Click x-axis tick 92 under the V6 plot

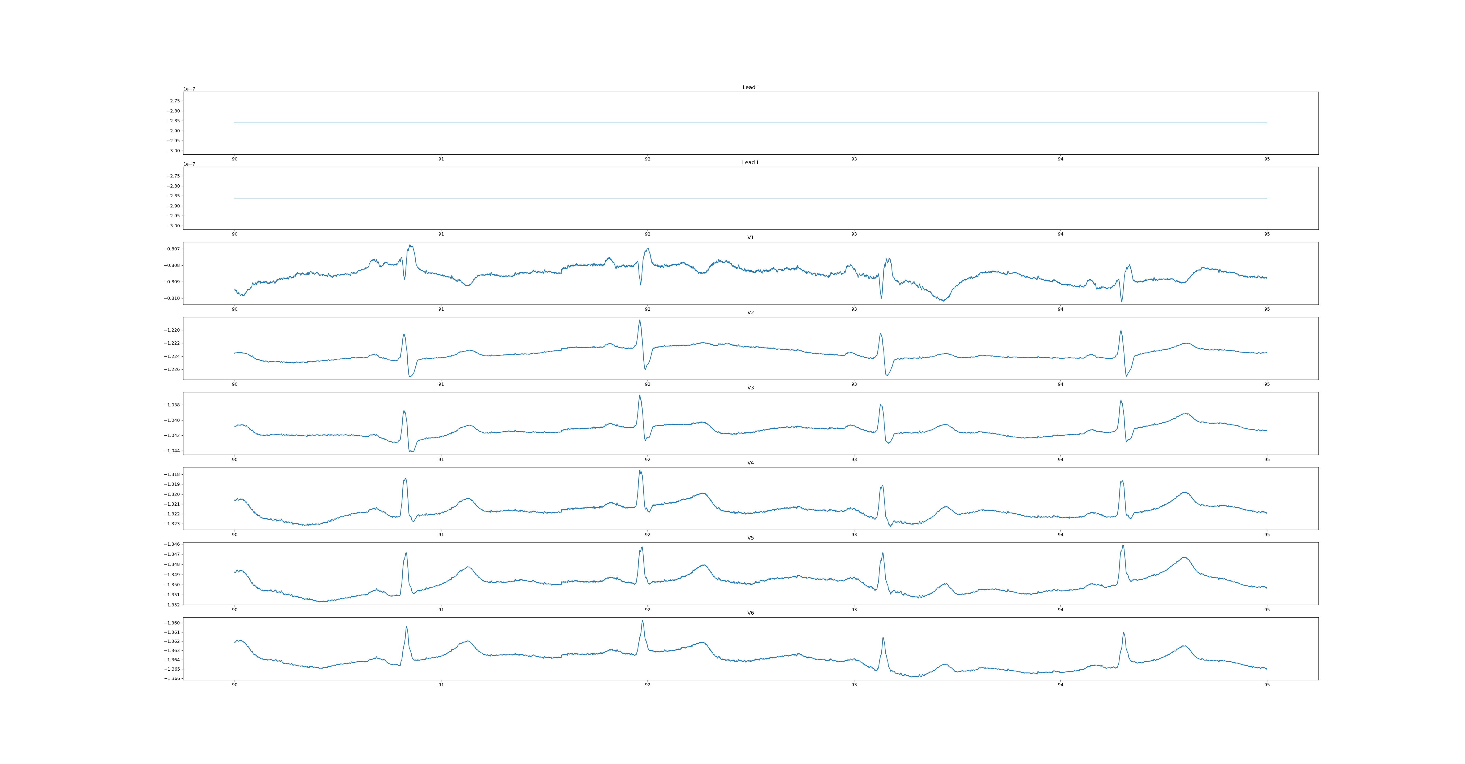point(647,685)
